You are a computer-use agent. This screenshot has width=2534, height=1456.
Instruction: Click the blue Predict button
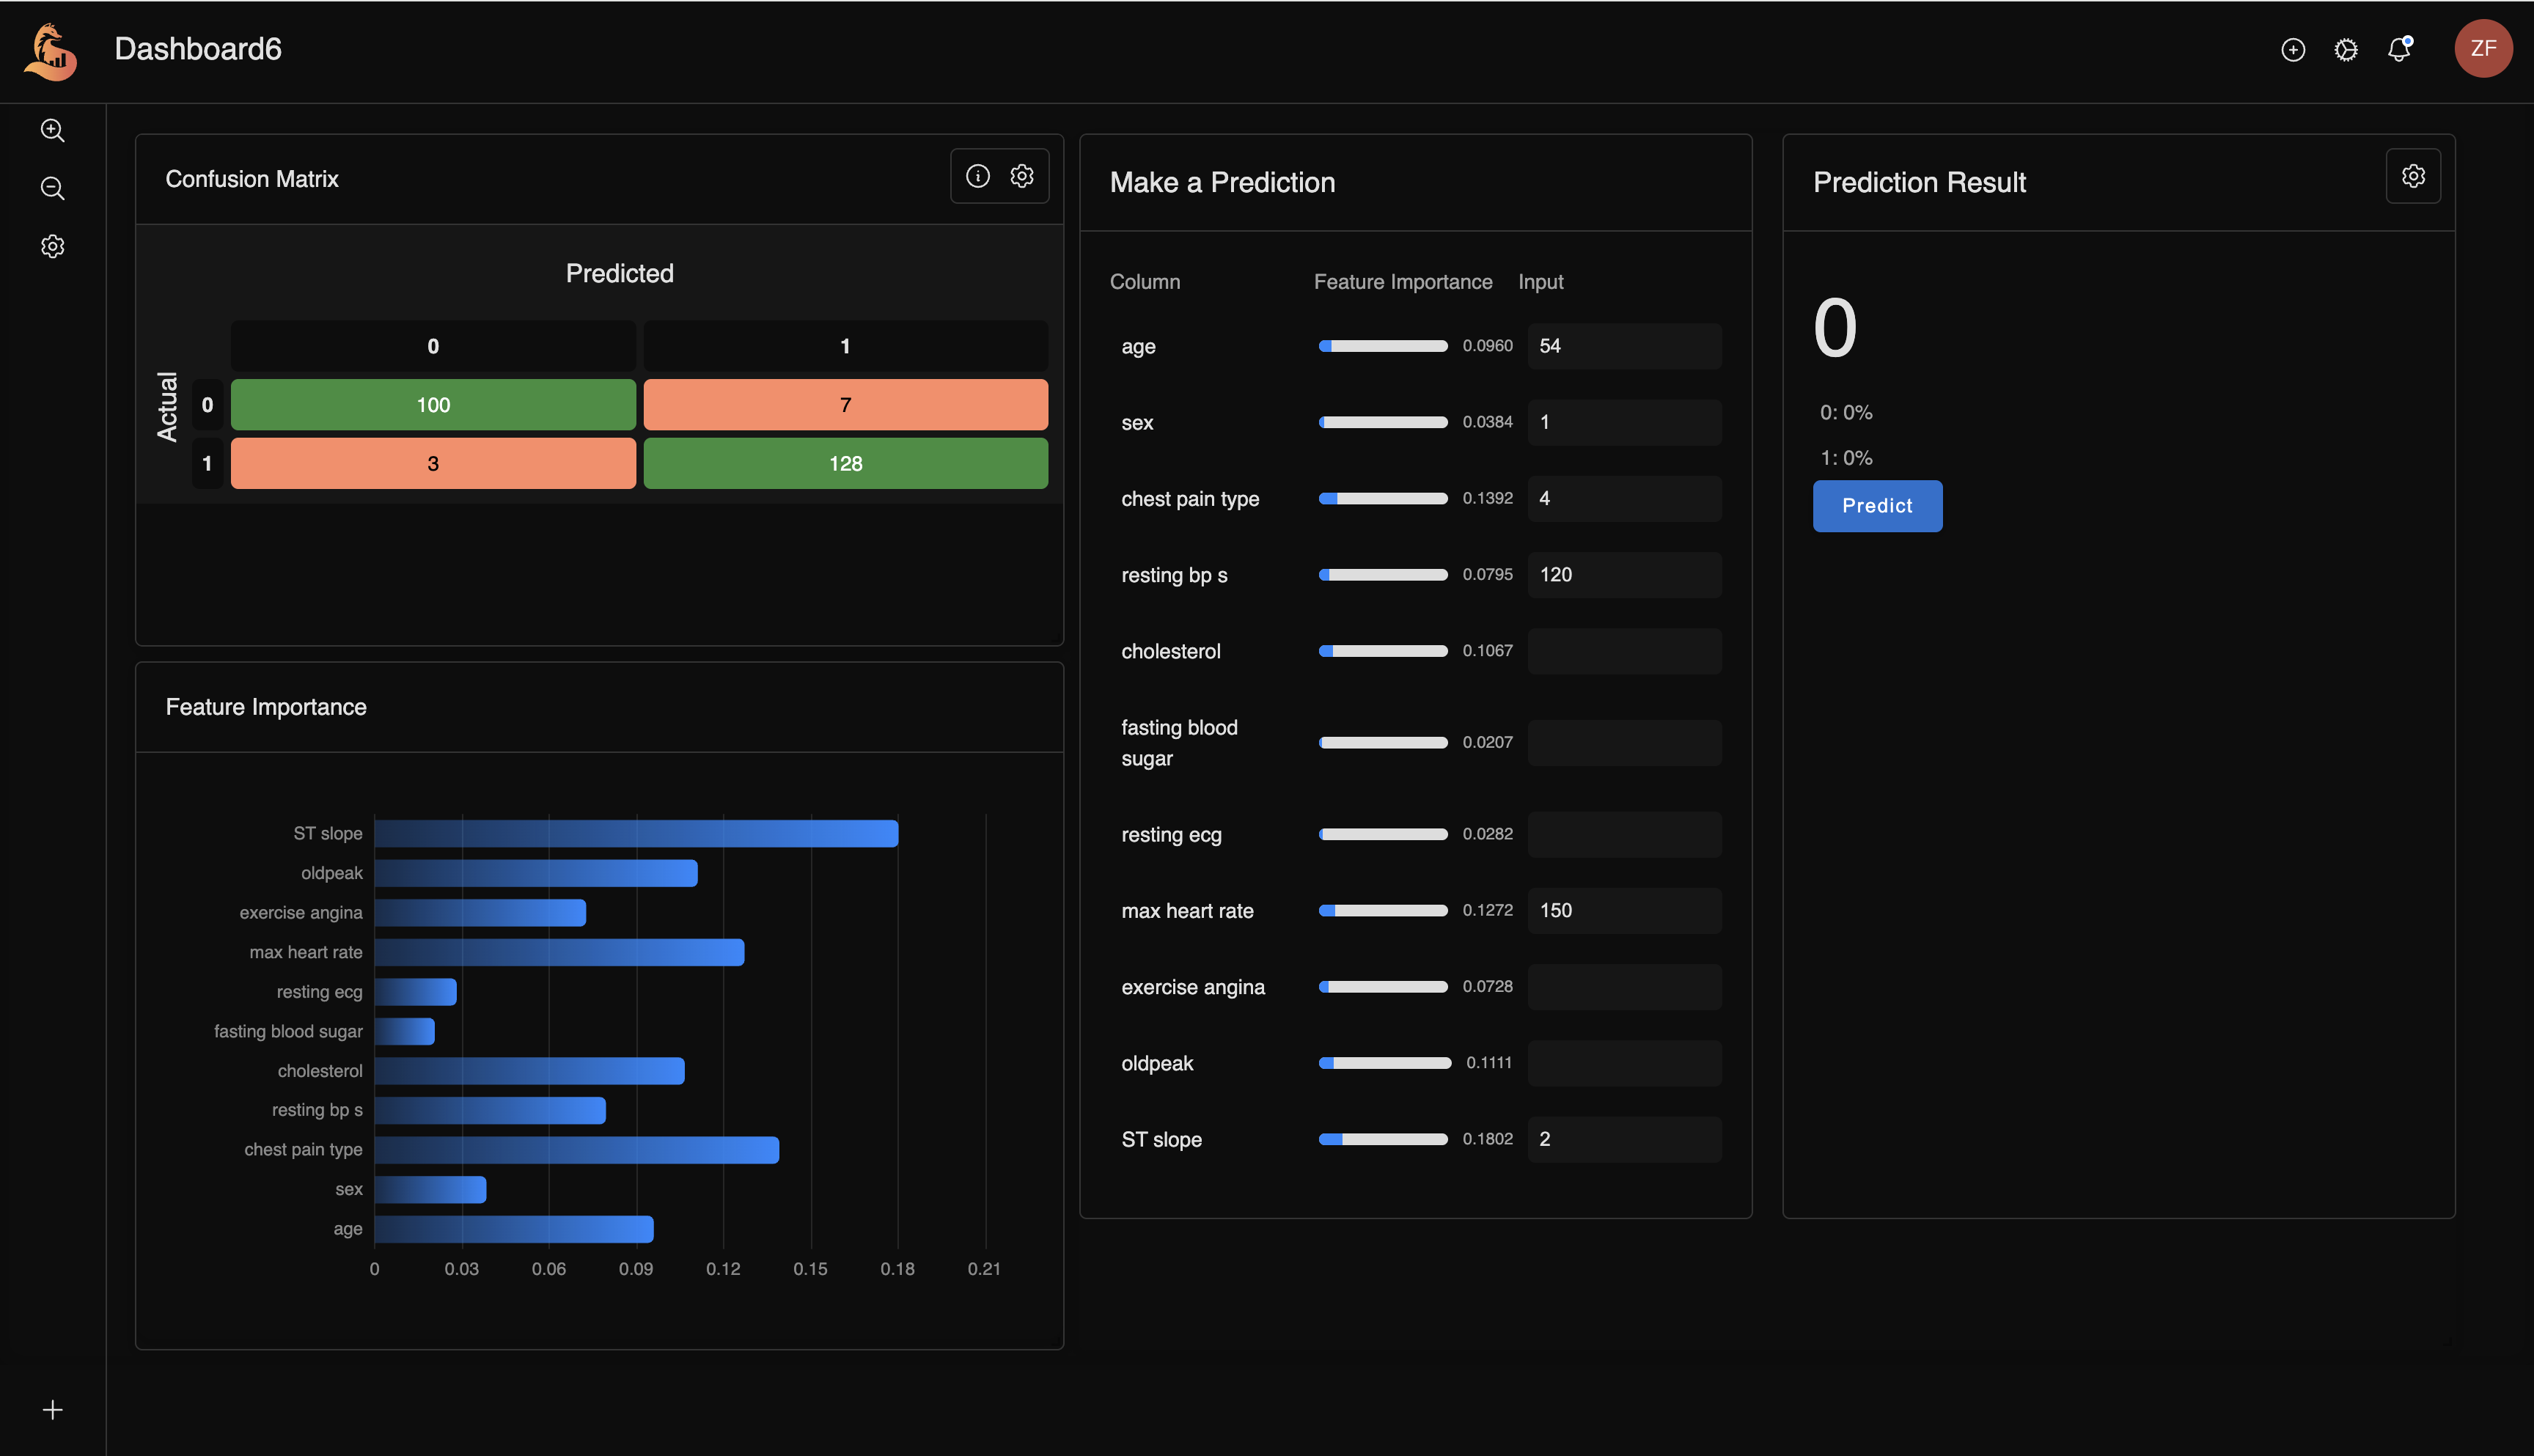1876,505
